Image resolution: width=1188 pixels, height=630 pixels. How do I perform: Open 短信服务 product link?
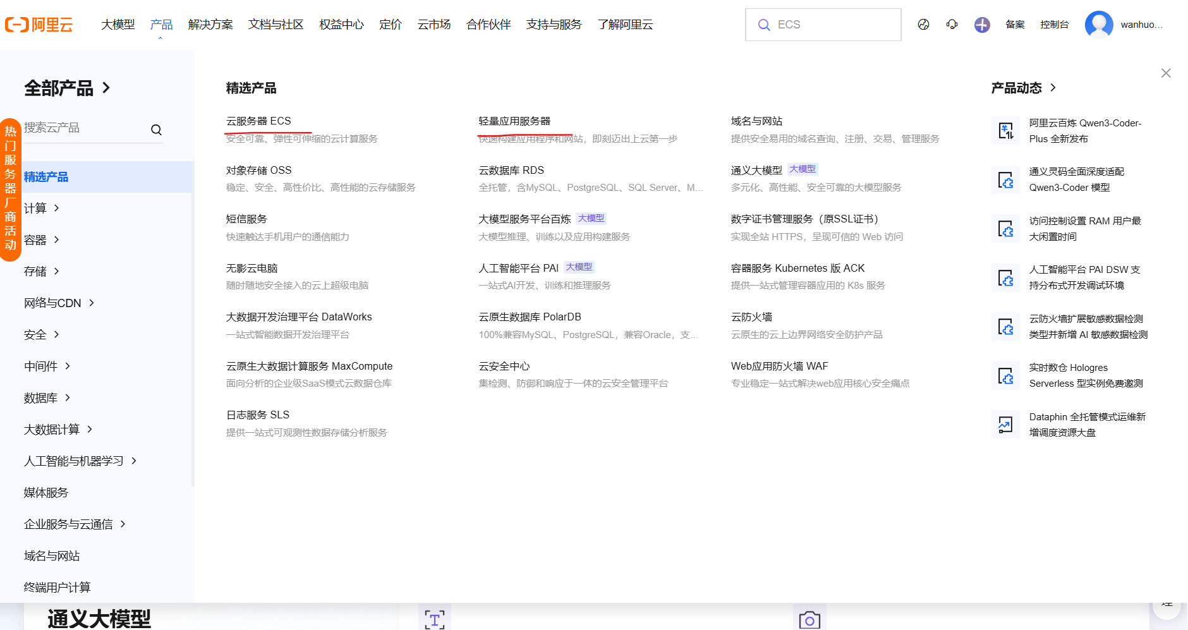[x=246, y=219]
